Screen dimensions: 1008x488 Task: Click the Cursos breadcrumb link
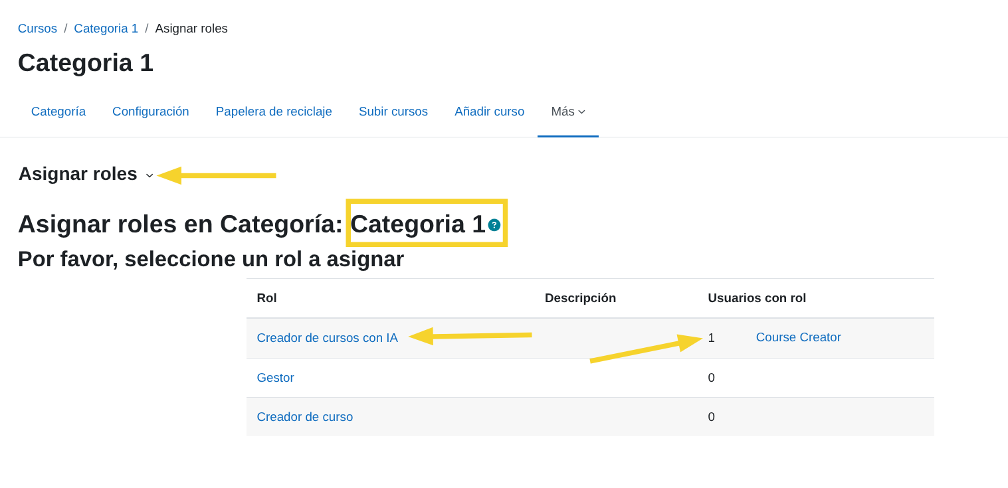click(37, 28)
